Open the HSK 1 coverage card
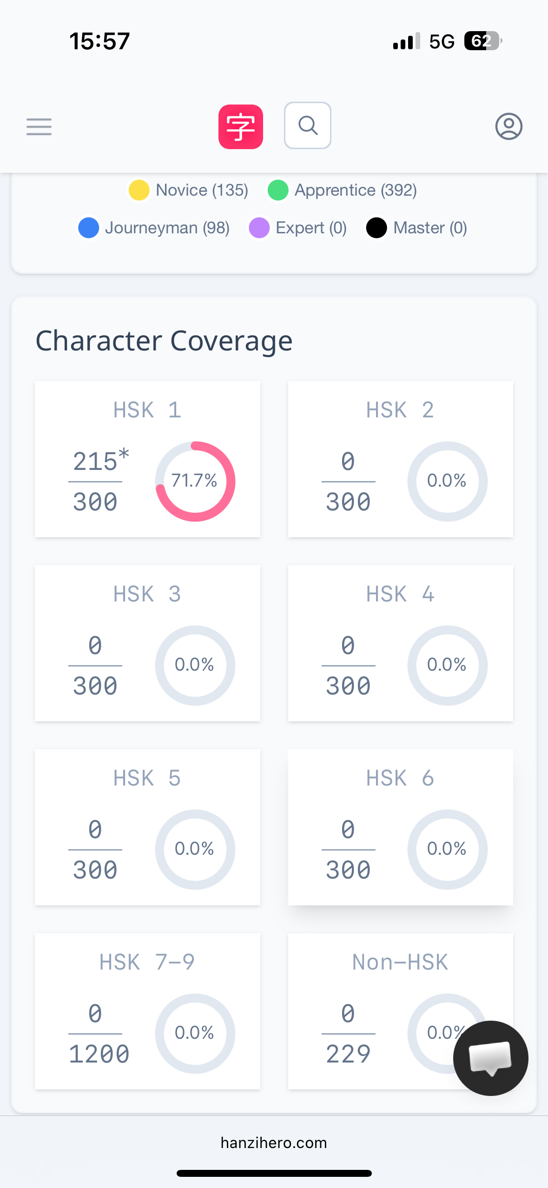This screenshot has height=1188, width=548. (147, 459)
